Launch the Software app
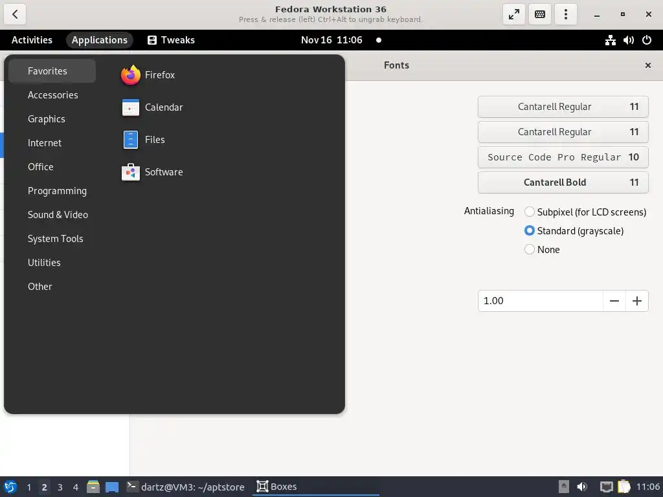The image size is (663, 497). 152,172
